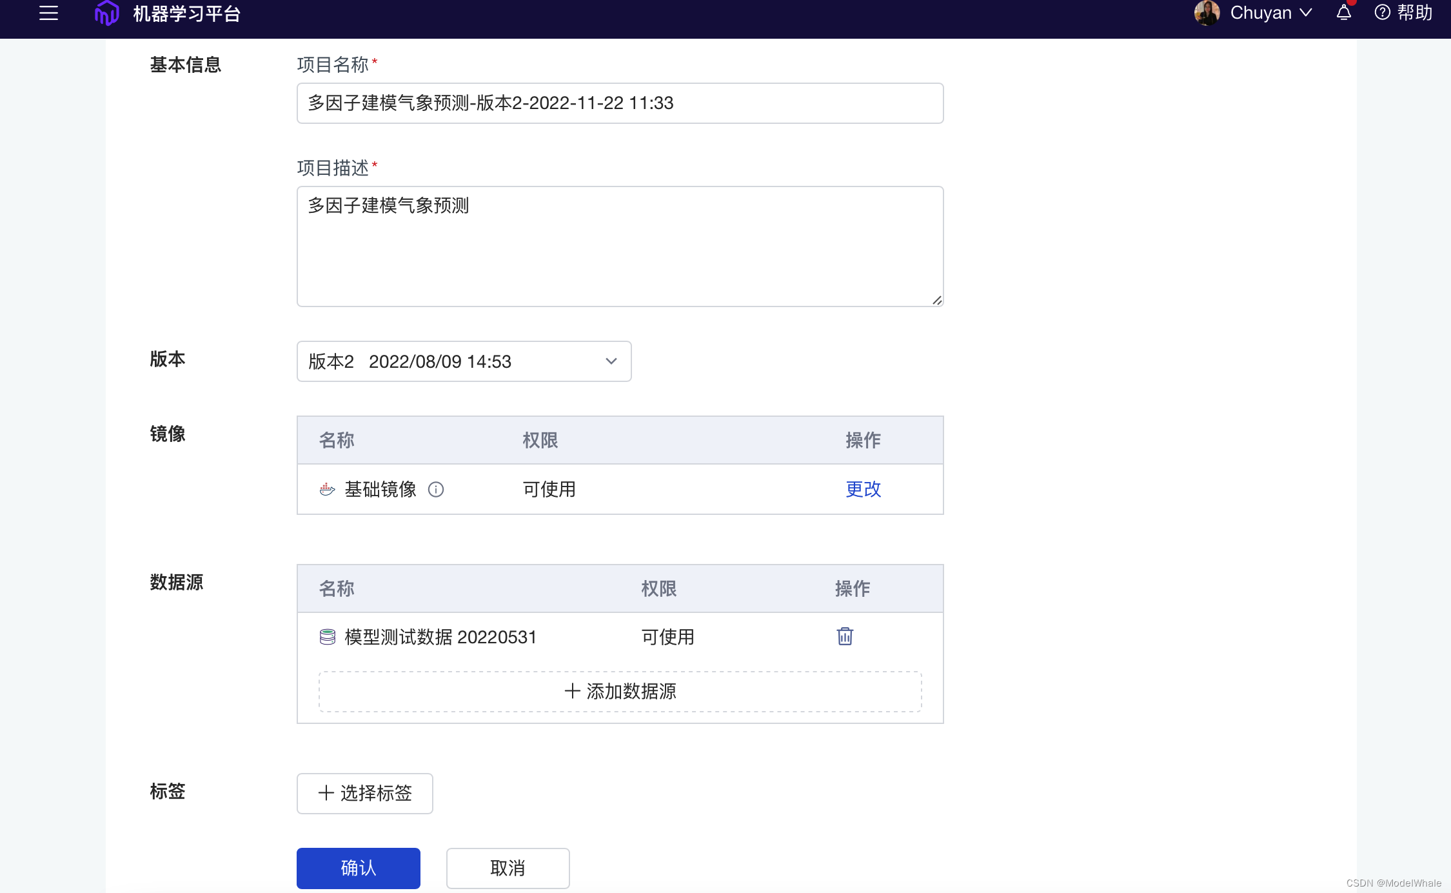Click 添加数据源 to add a source
This screenshot has height=893, width=1451.
(620, 692)
